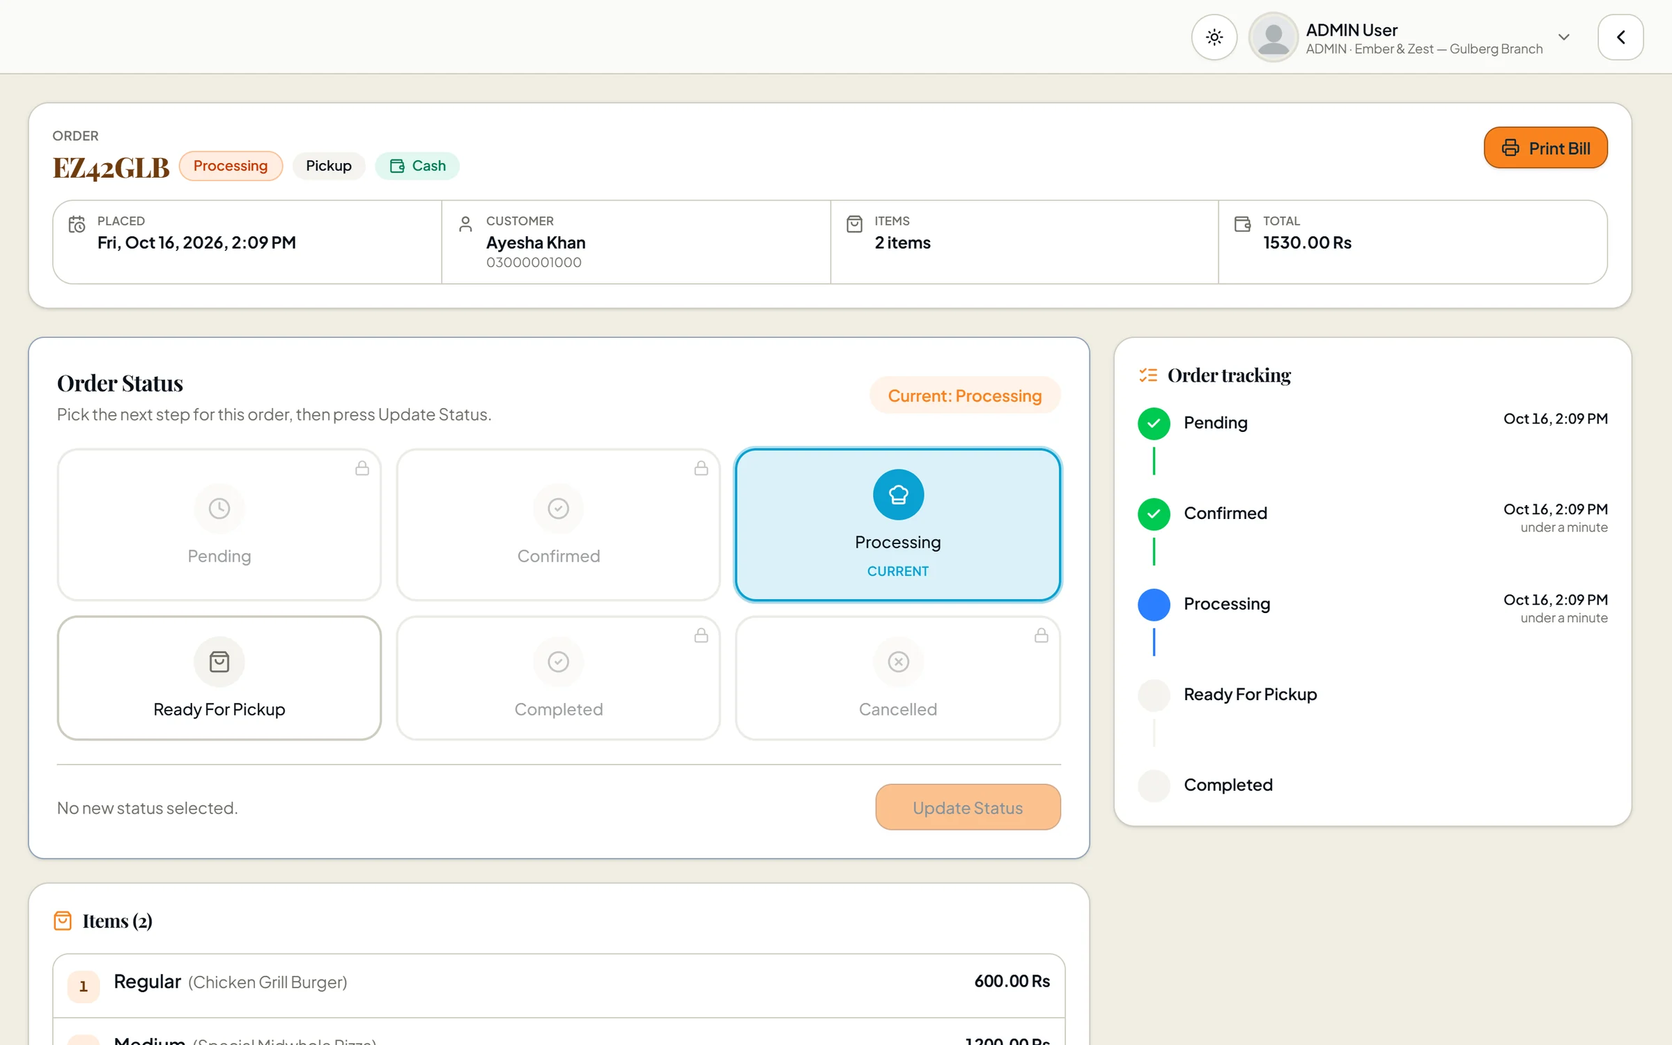Screen dimensions: 1672x1045
Task: Select the Pending status card
Action: coord(219,525)
